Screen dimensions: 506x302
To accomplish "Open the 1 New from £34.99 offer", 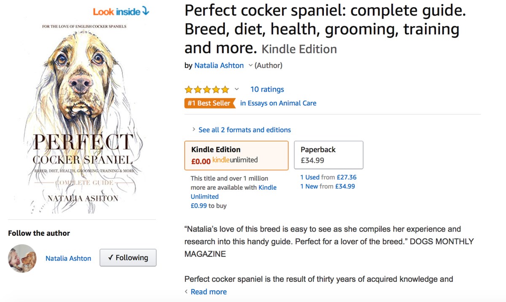I will [327, 186].
